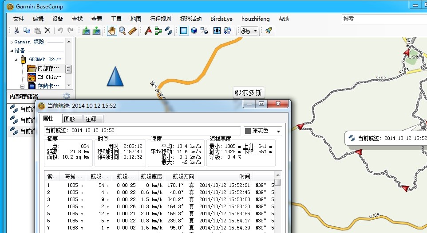The image size is (427, 233).
Task: Open the BirdsEye menu
Action: pyautogui.click(x=221, y=19)
